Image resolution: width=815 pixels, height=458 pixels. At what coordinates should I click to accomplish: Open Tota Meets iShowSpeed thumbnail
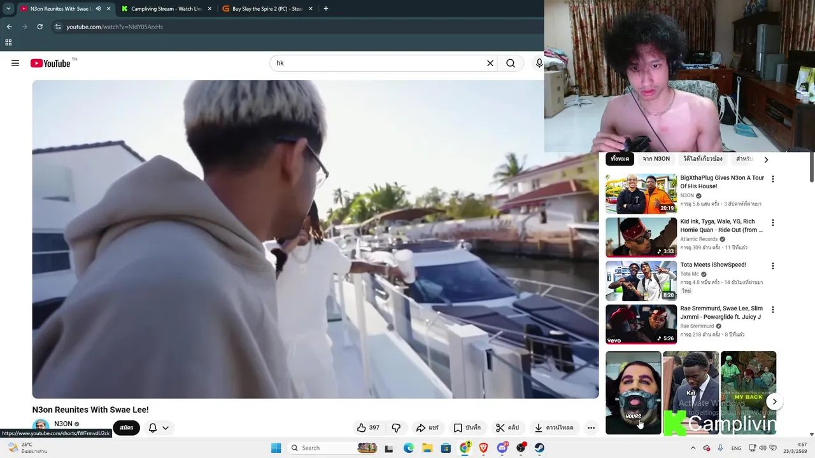(641, 281)
